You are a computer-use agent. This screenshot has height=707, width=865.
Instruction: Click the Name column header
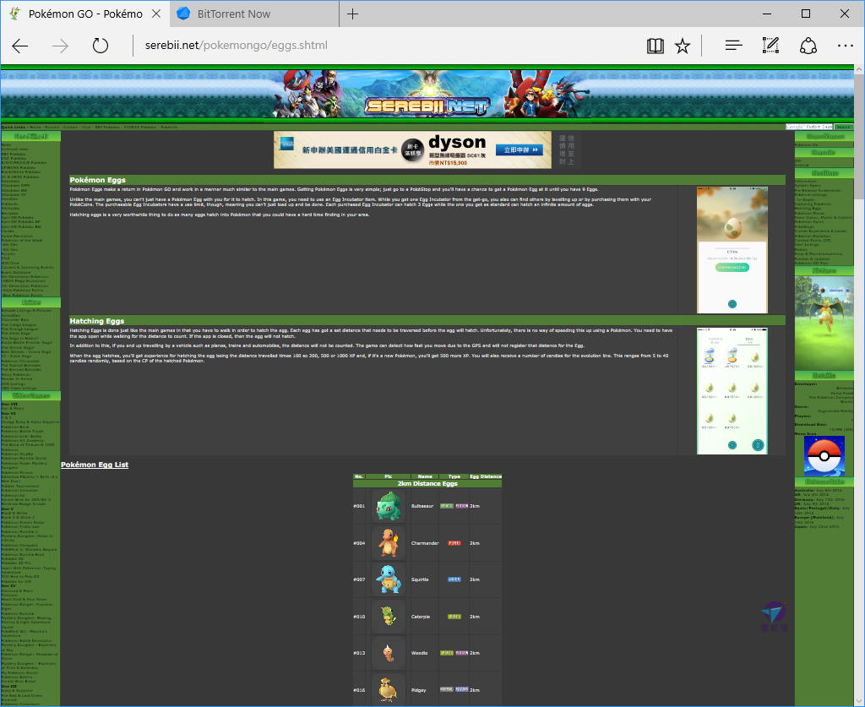pos(425,476)
